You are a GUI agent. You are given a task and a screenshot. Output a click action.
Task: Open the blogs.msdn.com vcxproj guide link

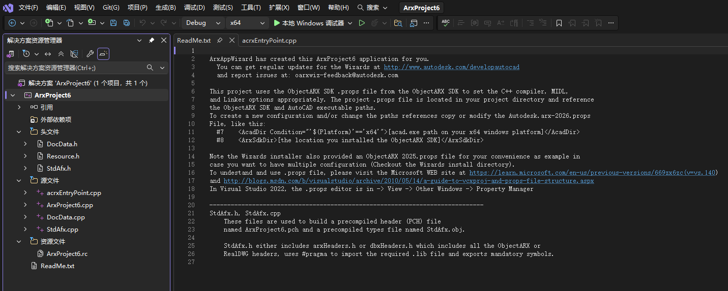[409, 181]
